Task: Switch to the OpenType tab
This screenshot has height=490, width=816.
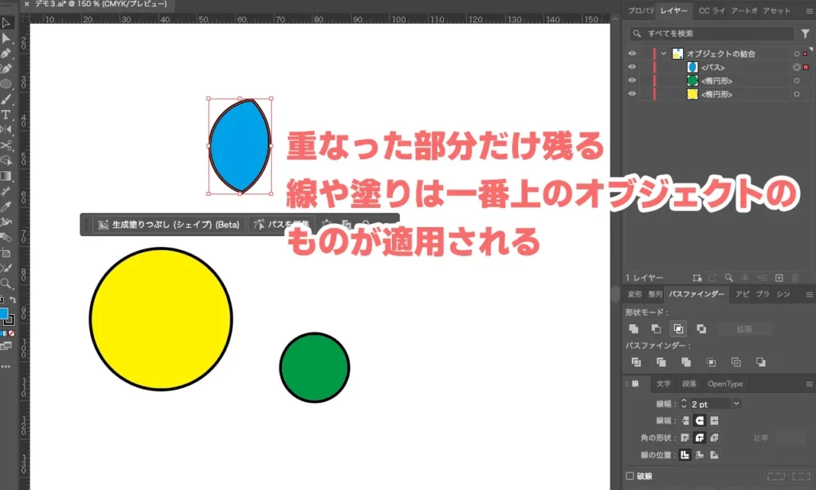Action: tap(725, 384)
